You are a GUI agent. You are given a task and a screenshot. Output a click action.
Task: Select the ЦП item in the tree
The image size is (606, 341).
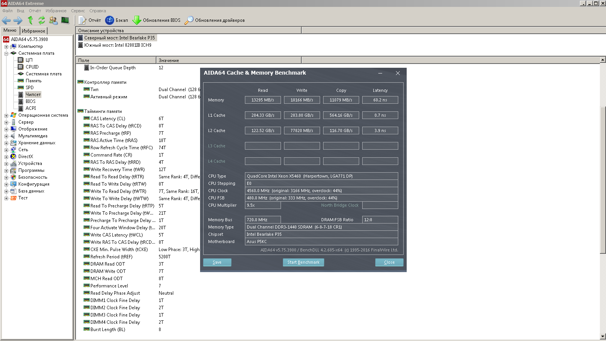(29, 60)
